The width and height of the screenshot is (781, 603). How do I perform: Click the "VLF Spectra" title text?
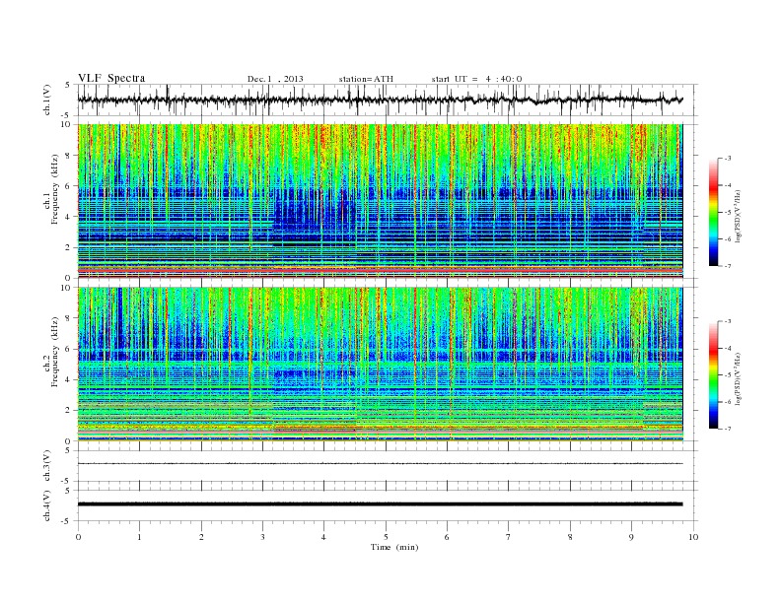(111, 78)
